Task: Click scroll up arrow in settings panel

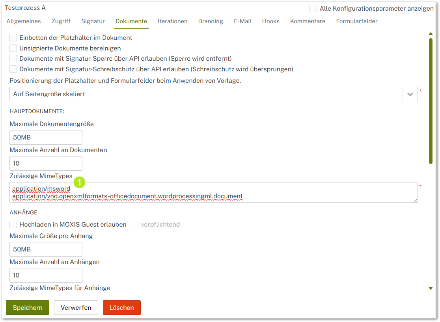Action: coord(431,34)
